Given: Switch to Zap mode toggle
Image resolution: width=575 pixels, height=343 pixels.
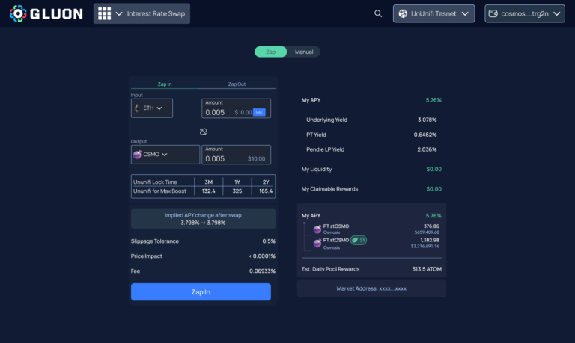Looking at the screenshot, I should [x=271, y=52].
